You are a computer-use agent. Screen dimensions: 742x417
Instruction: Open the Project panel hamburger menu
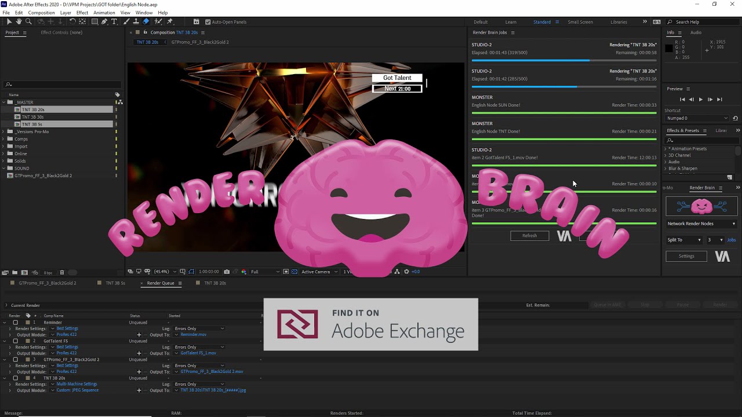24,33
